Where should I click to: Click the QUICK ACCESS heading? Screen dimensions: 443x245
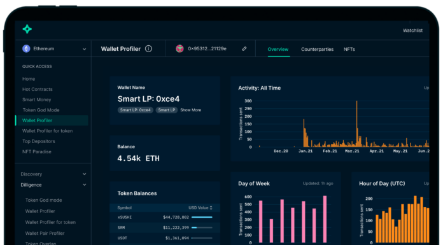pos(37,66)
